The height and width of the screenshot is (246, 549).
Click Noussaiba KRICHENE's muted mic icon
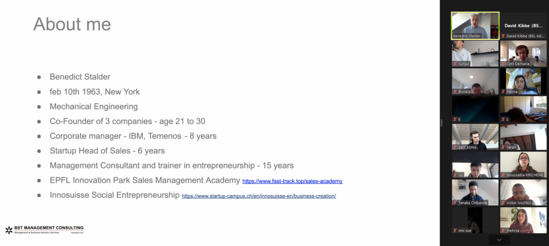point(503,175)
